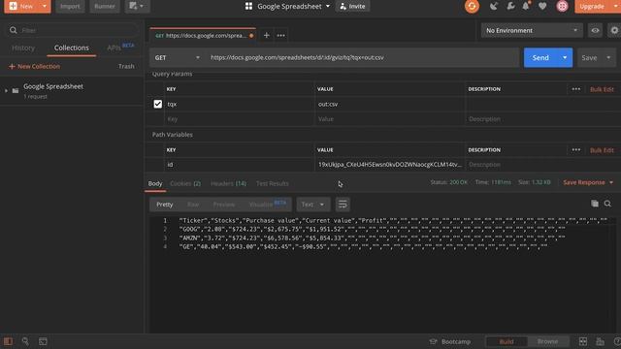This screenshot has height=349, width=621.
Task: Click the id path variable value cell
Action: [390, 165]
